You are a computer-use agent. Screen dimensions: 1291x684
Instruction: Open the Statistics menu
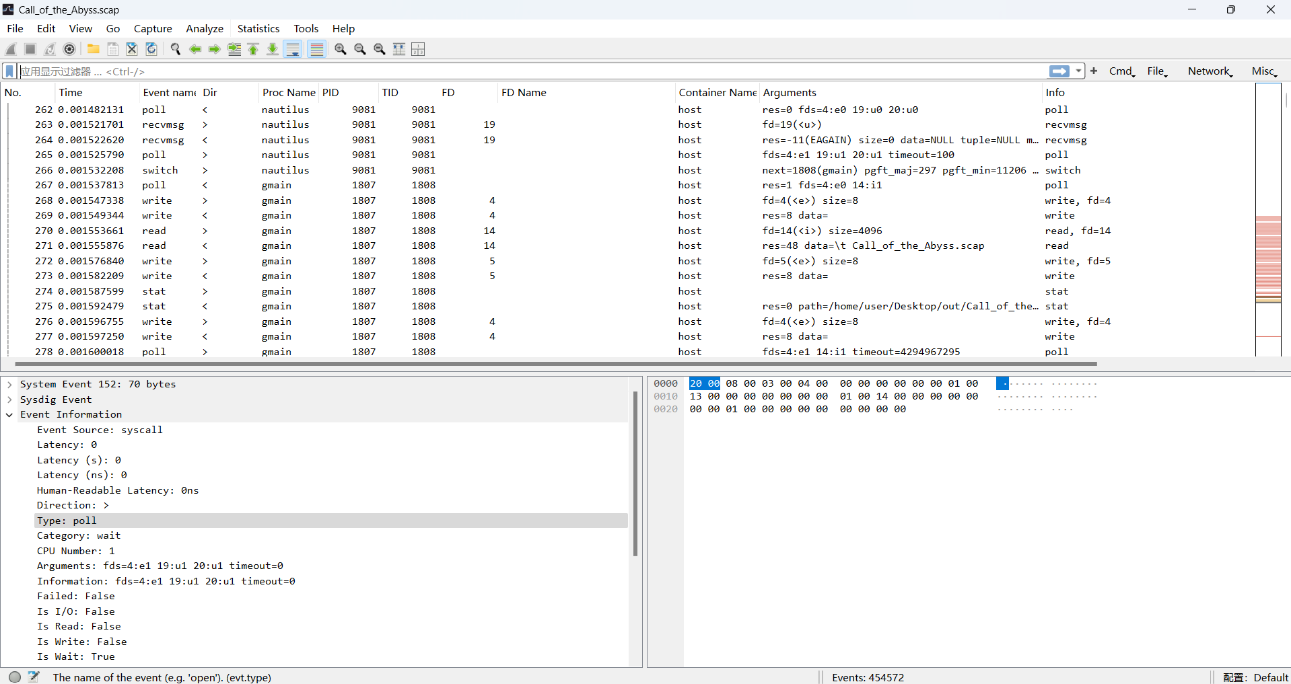pyautogui.click(x=258, y=28)
